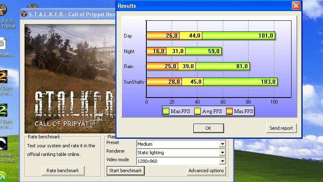Click the SunShafts average value 45,0

click(x=196, y=82)
